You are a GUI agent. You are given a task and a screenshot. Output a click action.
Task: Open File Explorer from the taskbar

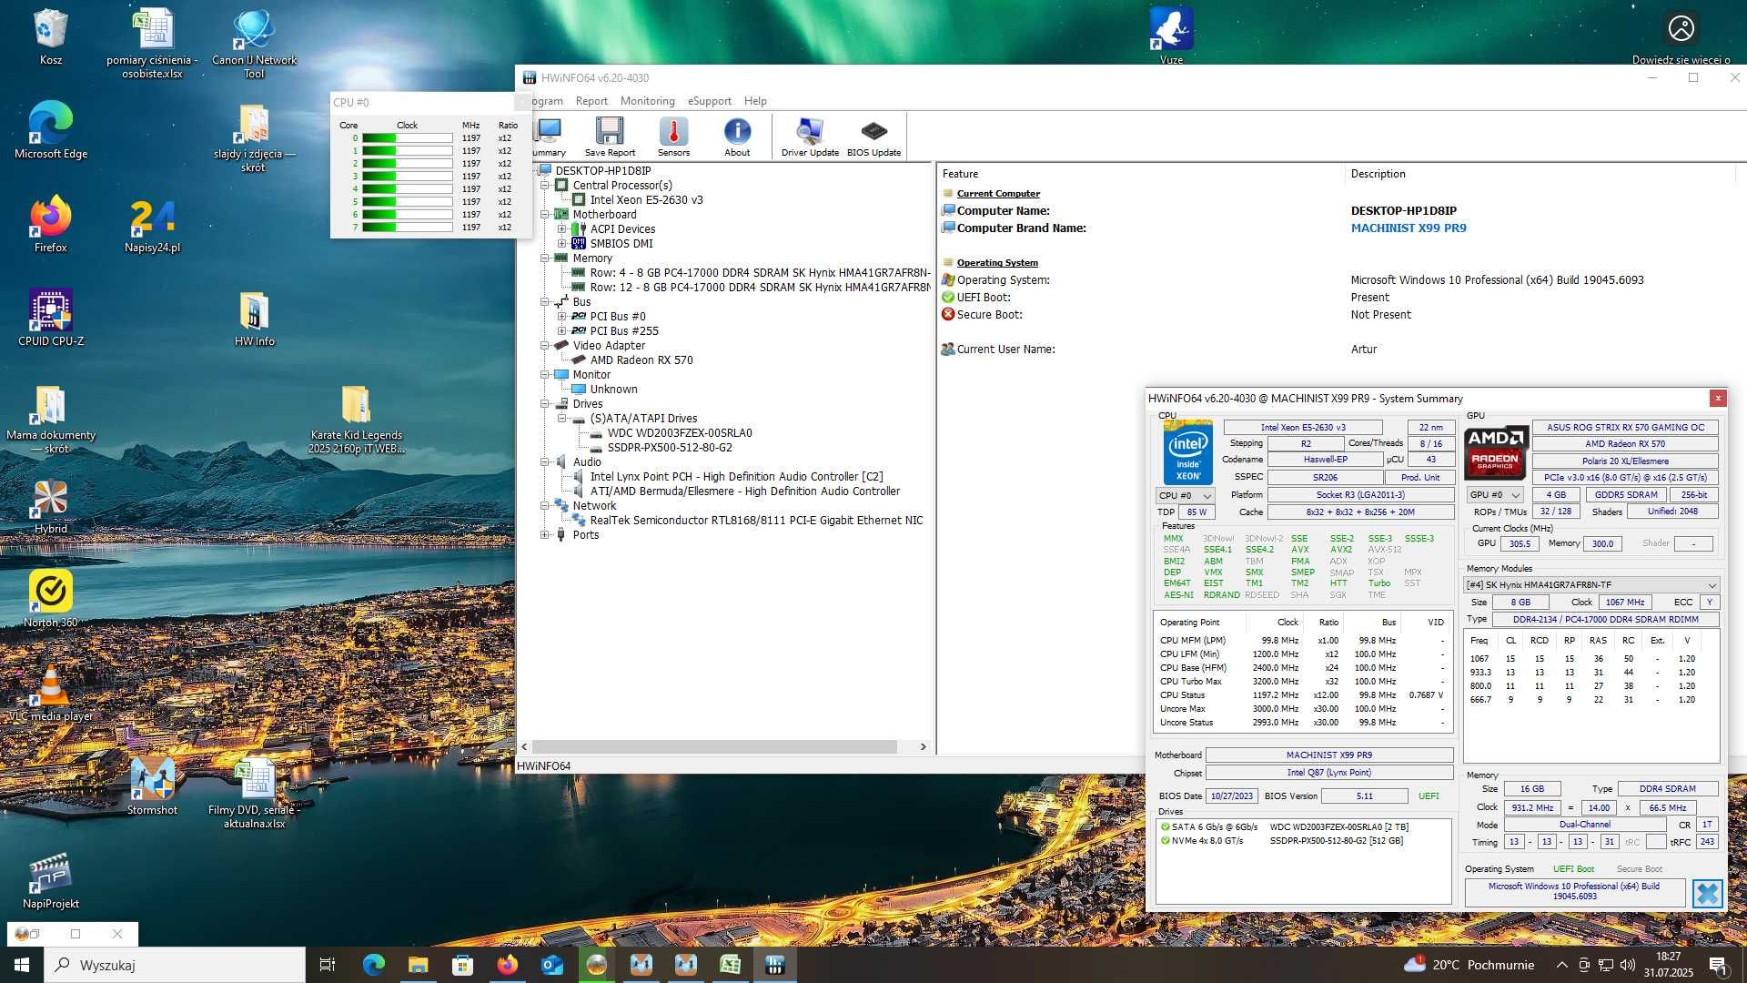coord(418,965)
